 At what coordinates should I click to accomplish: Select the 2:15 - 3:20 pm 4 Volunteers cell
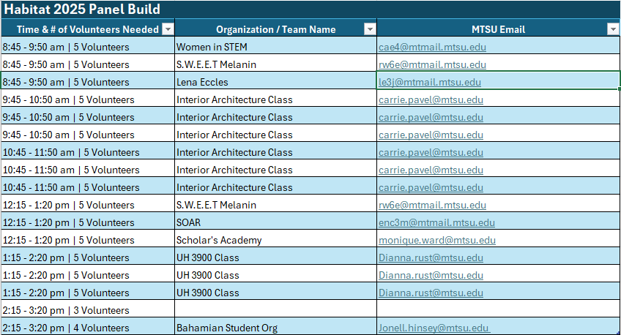tap(66, 328)
